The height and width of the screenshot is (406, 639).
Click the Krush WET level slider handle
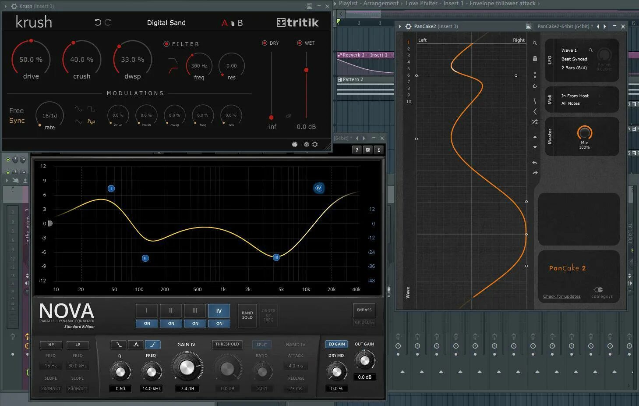click(x=306, y=70)
